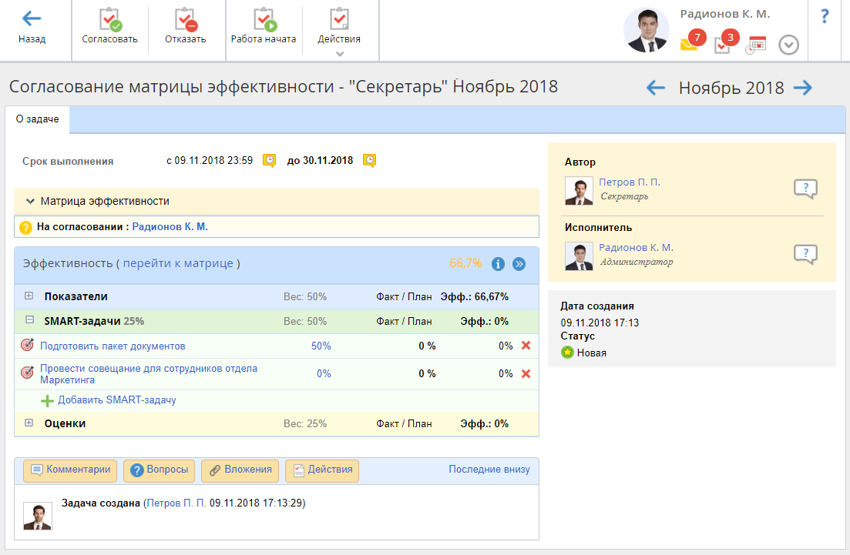The width and height of the screenshot is (850, 555).
Task: Open the Действия dropdown menu
Action: [x=339, y=28]
